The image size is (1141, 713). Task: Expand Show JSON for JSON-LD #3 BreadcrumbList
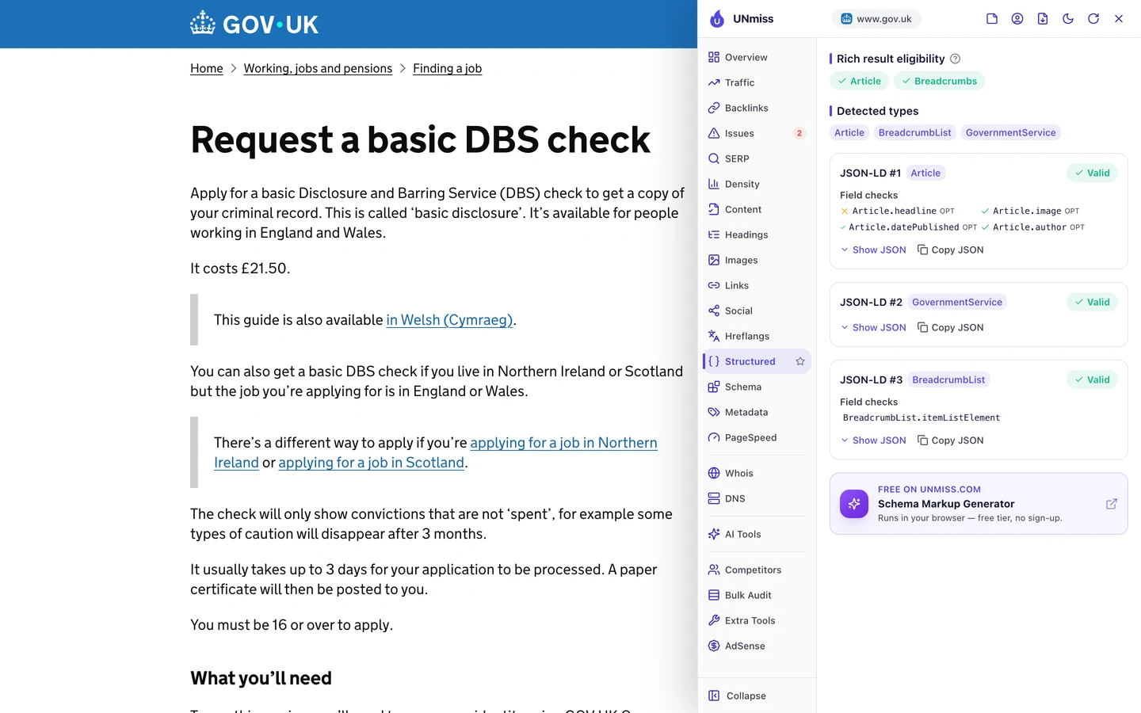point(873,440)
